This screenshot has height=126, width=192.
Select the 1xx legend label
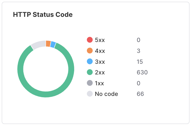(x=99, y=83)
